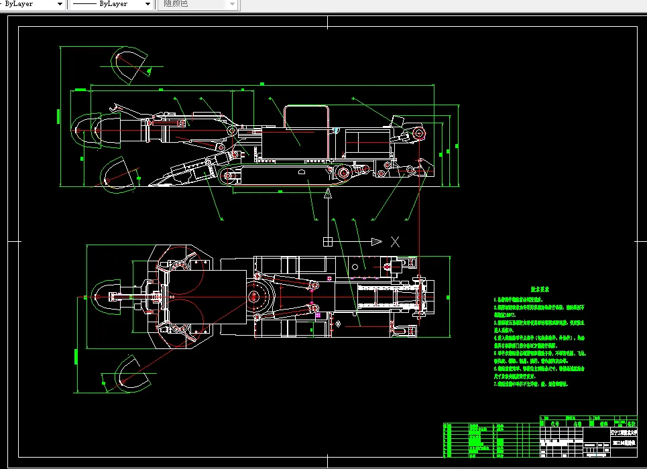Select the 技术要求 heading text

(x=540, y=289)
